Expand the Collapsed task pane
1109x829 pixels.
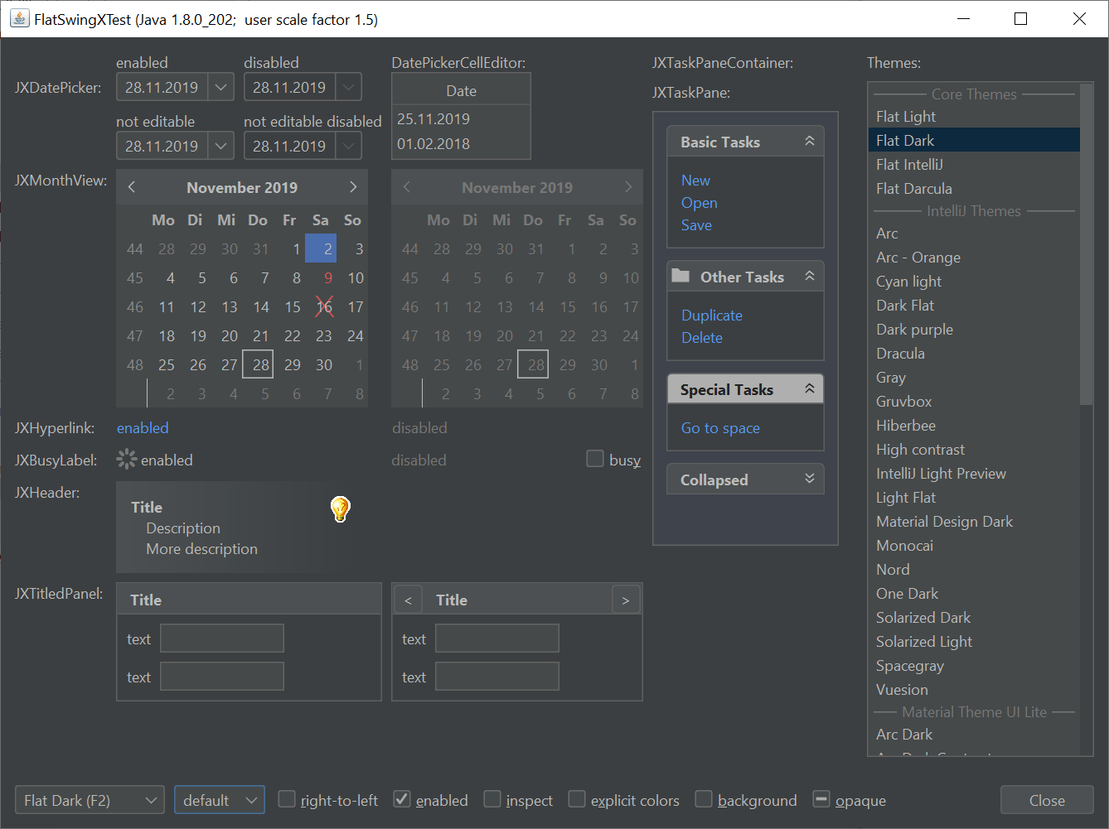809,480
